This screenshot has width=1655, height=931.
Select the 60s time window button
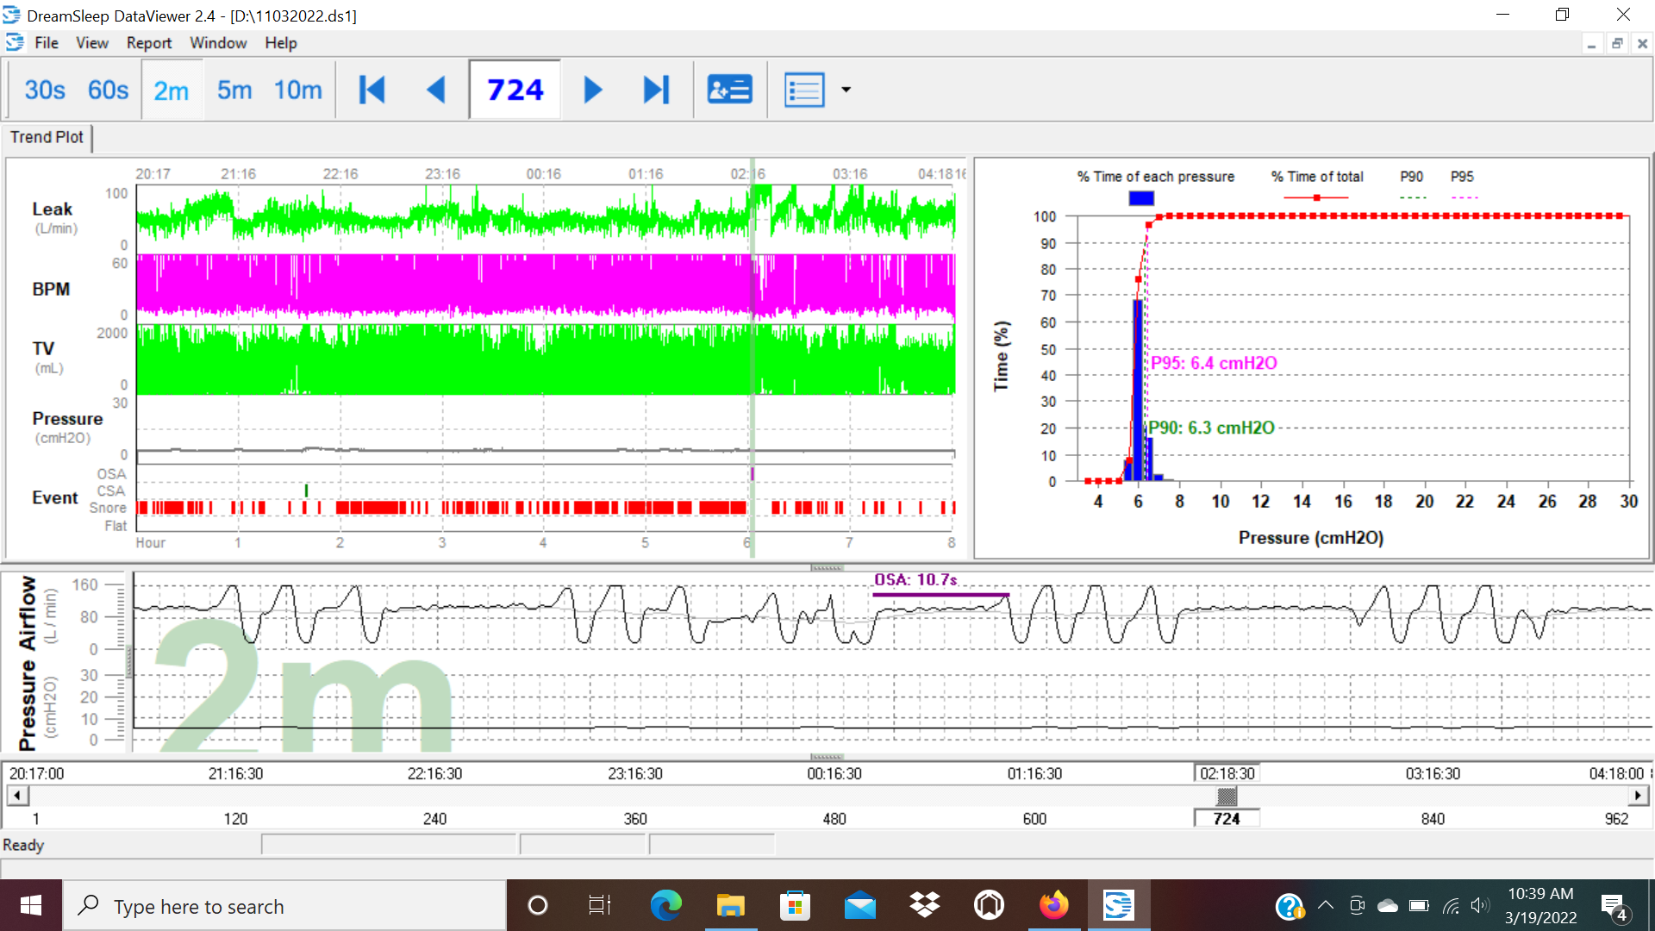pos(108,90)
